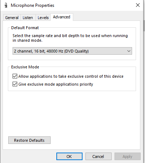Click the greyed-out Apply button
145x163 pixels.
pos(127,157)
